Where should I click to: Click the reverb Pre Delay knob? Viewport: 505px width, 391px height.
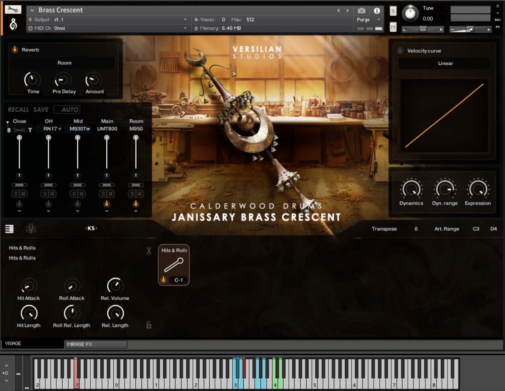63,80
